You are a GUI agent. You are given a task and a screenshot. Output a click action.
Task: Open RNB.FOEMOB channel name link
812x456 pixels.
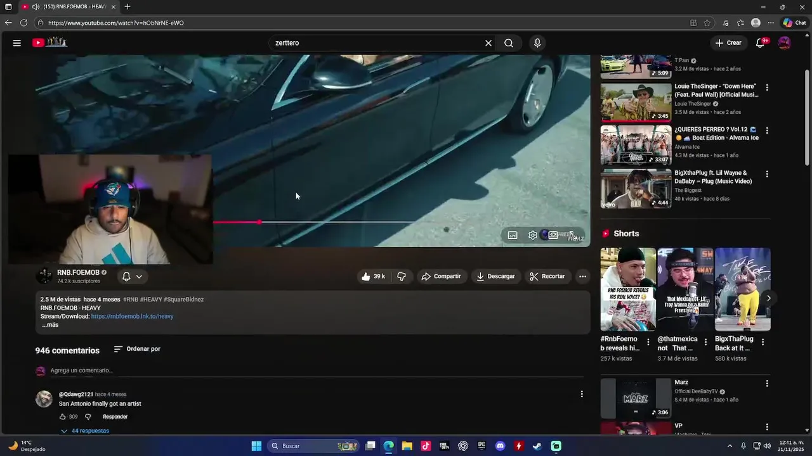pos(78,273)
